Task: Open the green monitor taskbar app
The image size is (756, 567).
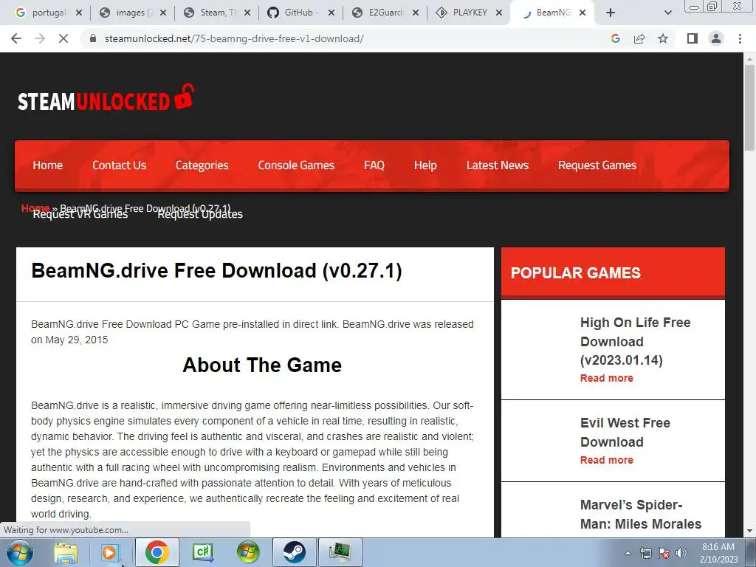Action: tap(340, 552)
